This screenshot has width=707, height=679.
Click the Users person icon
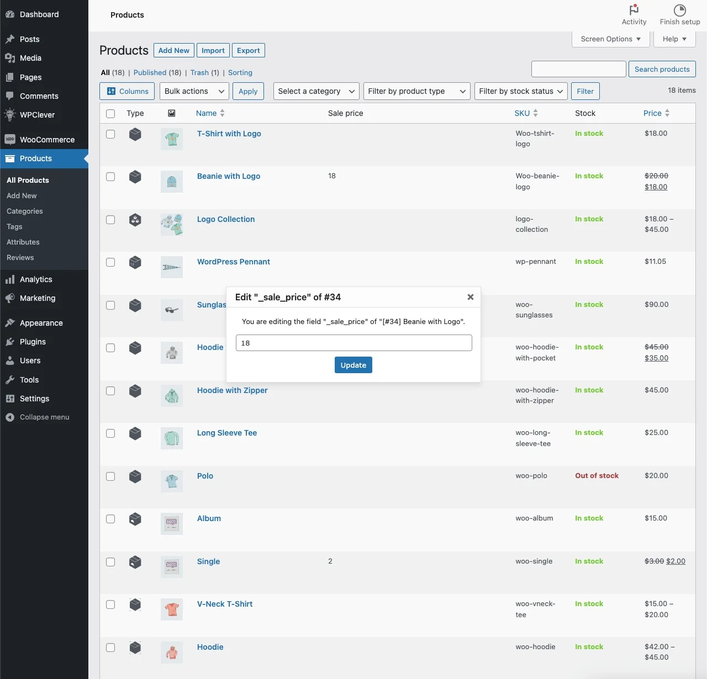point(10,360)
